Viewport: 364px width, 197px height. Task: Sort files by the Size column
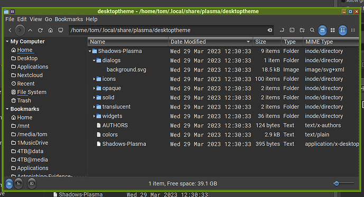[x=267, y=42]
